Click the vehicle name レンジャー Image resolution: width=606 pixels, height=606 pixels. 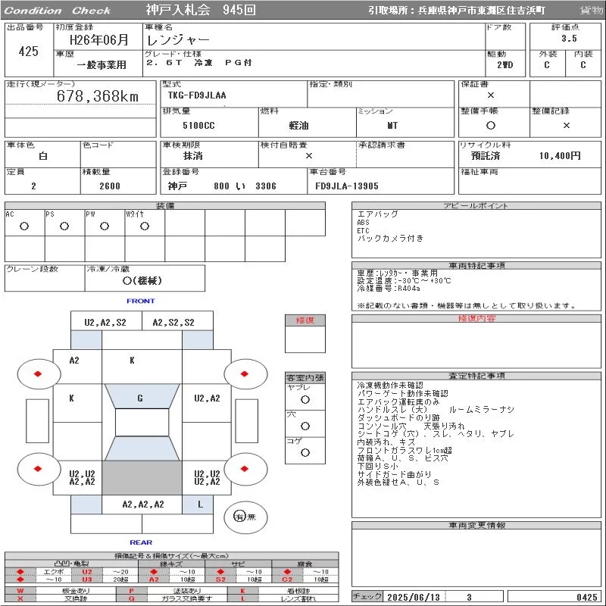pyautogui.click(x=178, y=40)
